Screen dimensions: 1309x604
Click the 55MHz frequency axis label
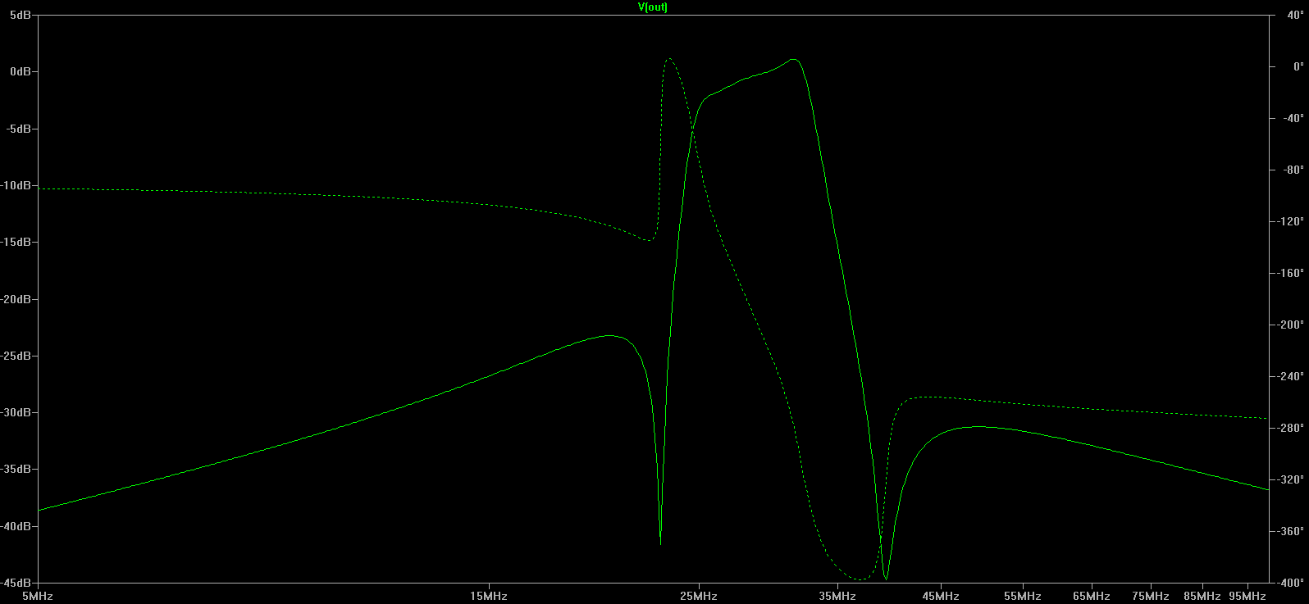1022,596
